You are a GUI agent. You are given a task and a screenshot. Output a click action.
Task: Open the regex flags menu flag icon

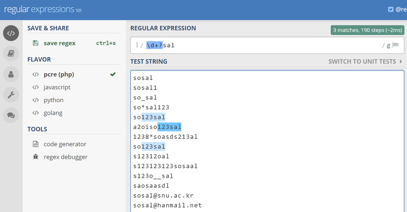[395, 45]
